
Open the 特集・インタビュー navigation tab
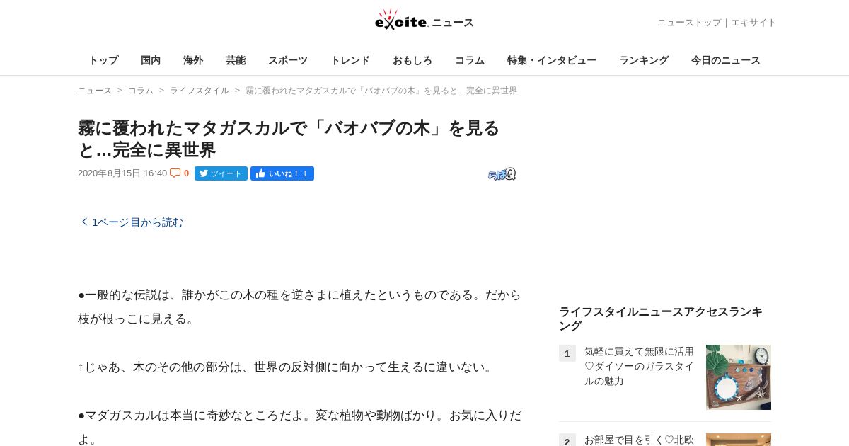click(x=552, y=60)
